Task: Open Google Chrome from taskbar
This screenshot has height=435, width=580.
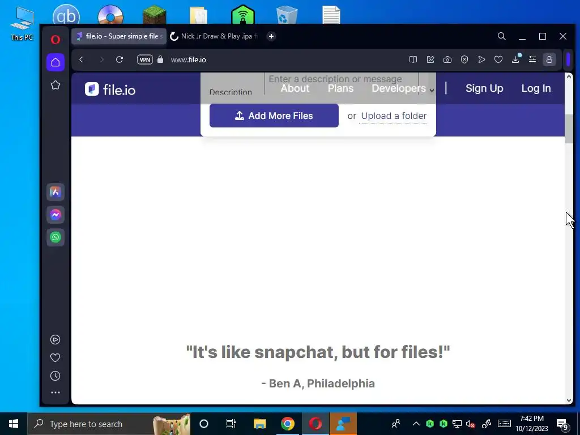Action: [287, 424]
